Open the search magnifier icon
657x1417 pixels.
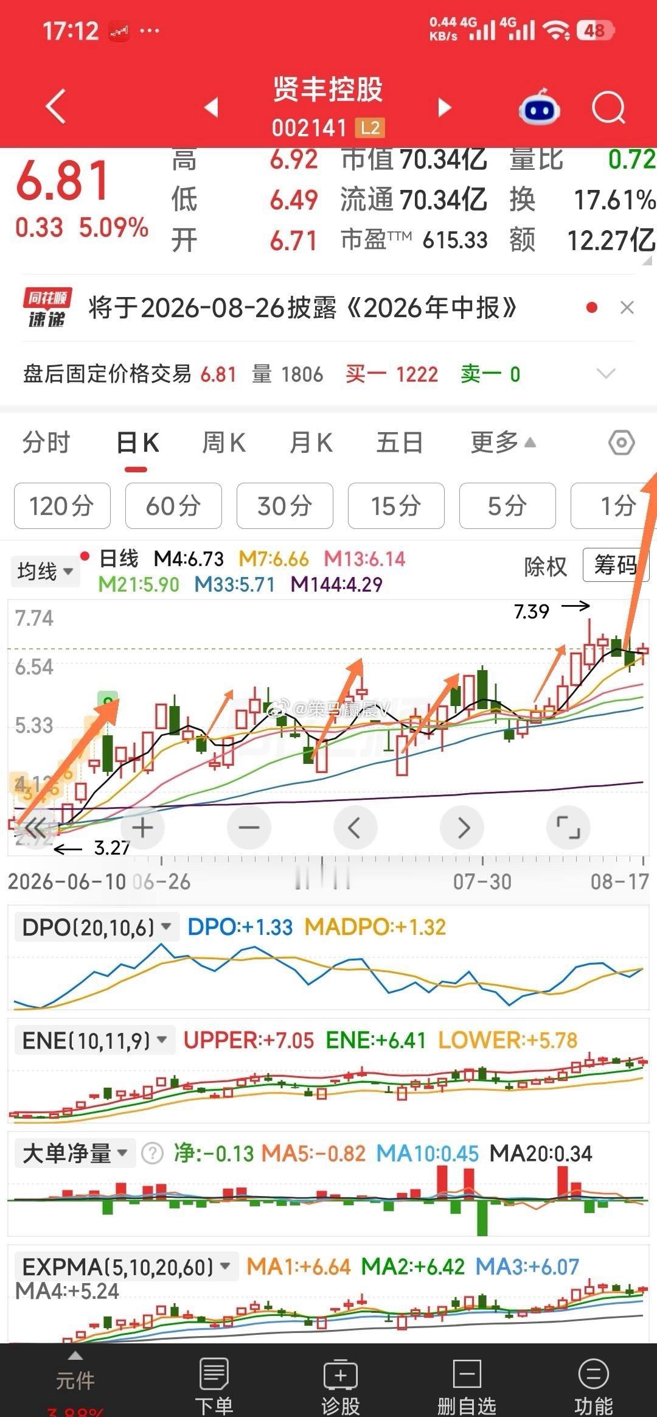click(x=608, y=108)
